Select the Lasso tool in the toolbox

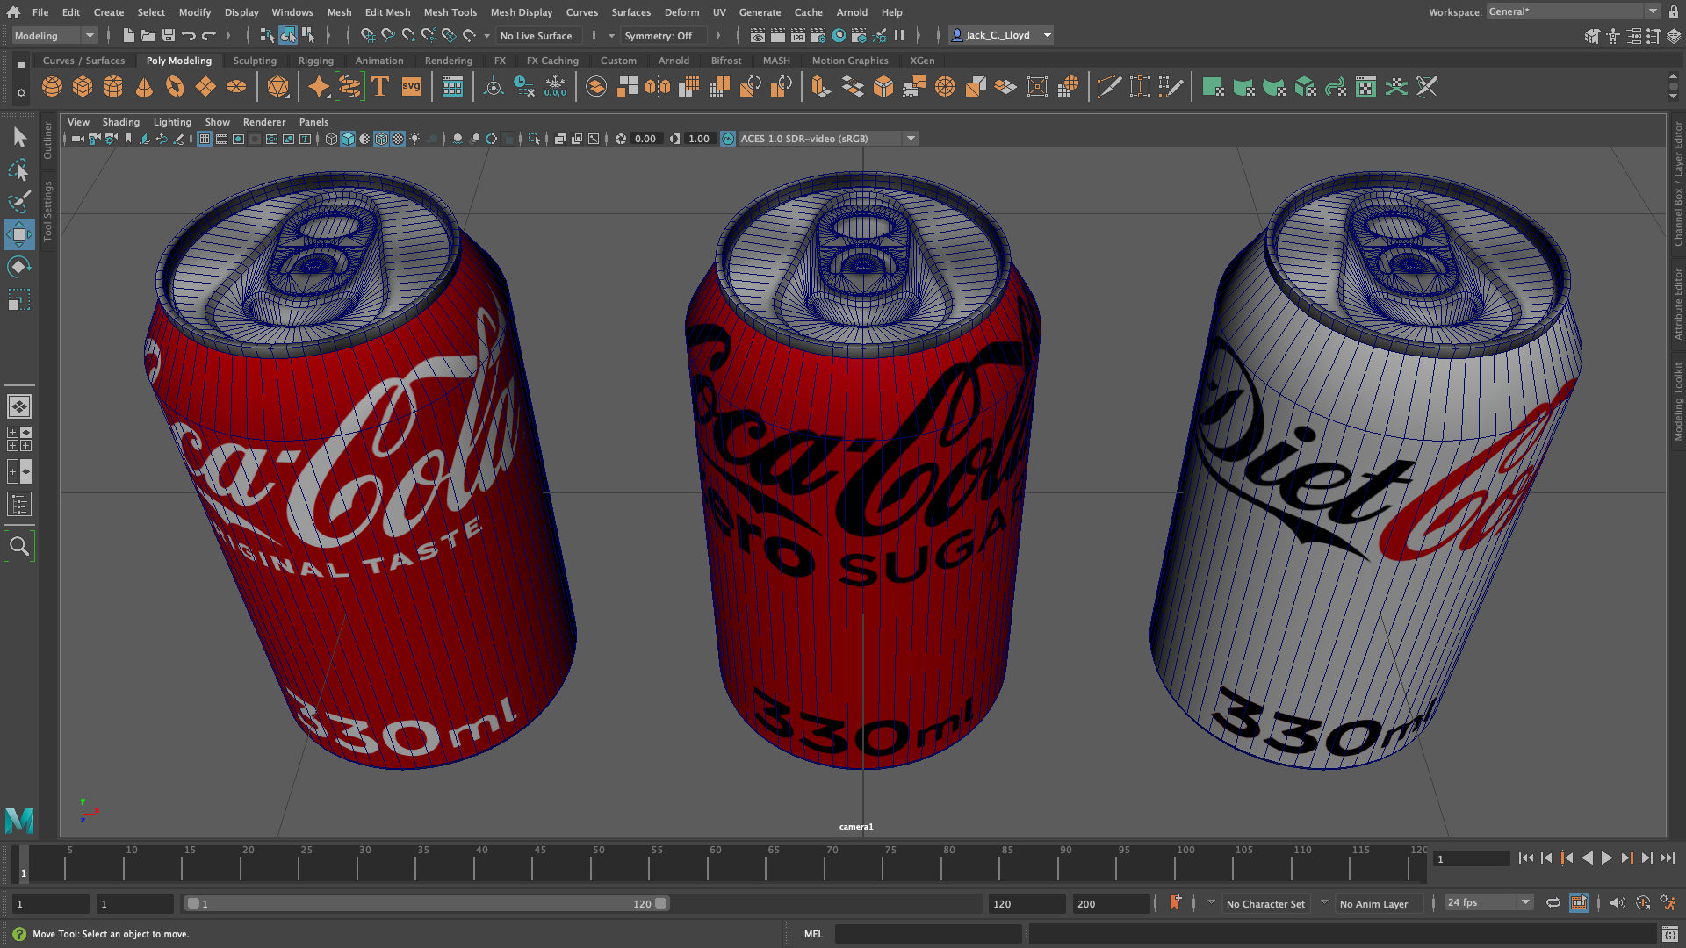pyautogui.click(x=19, y=169)
